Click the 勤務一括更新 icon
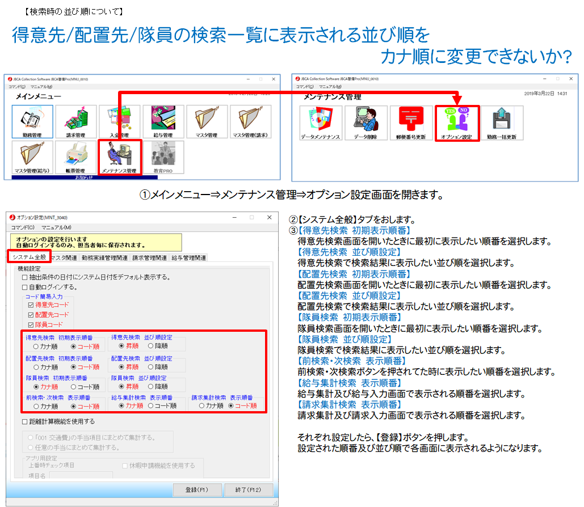584x507 pixels. 502,123
